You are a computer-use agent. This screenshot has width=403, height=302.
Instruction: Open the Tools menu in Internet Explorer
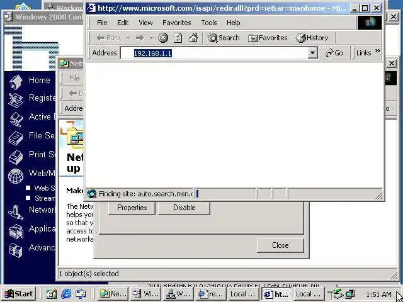tap(209, 23)
